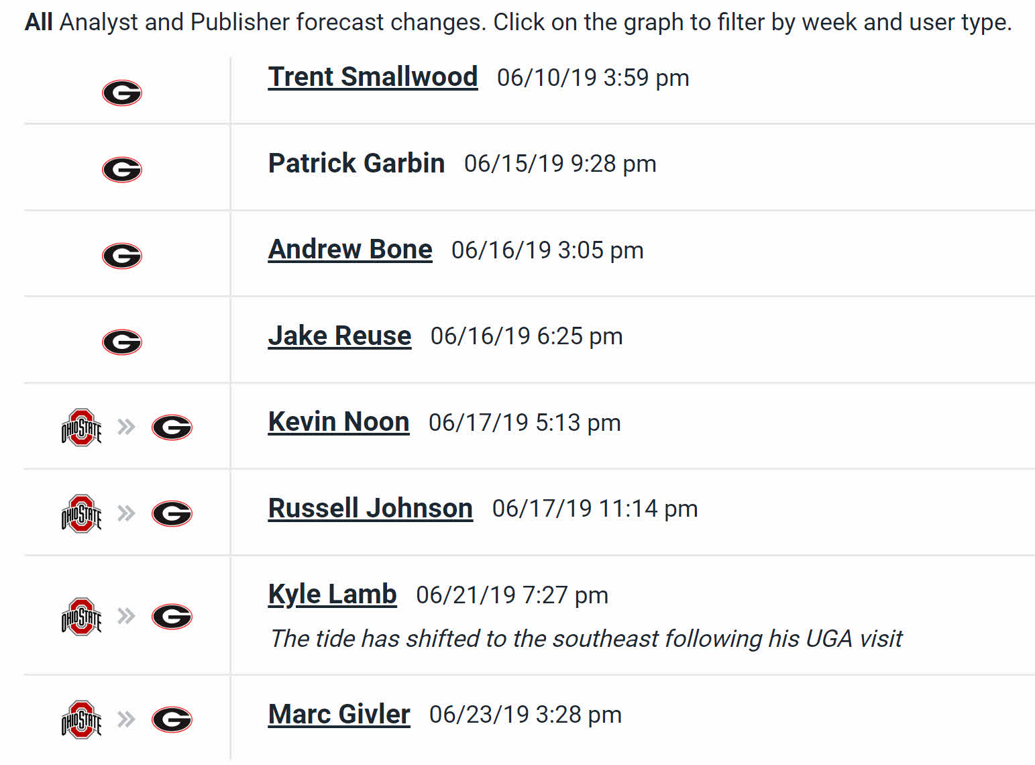Click Georgia logo in Marc Givler row
Screen dimensions: 1035x765
(x=172, y=720)
